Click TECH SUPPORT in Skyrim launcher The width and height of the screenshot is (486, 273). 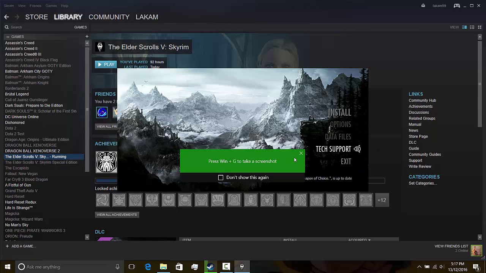[x=333, y=149]
